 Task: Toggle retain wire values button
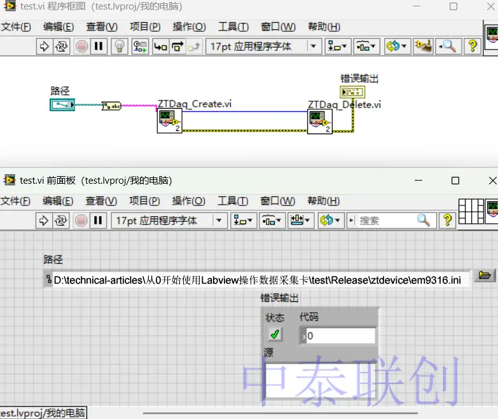(140, 46)
